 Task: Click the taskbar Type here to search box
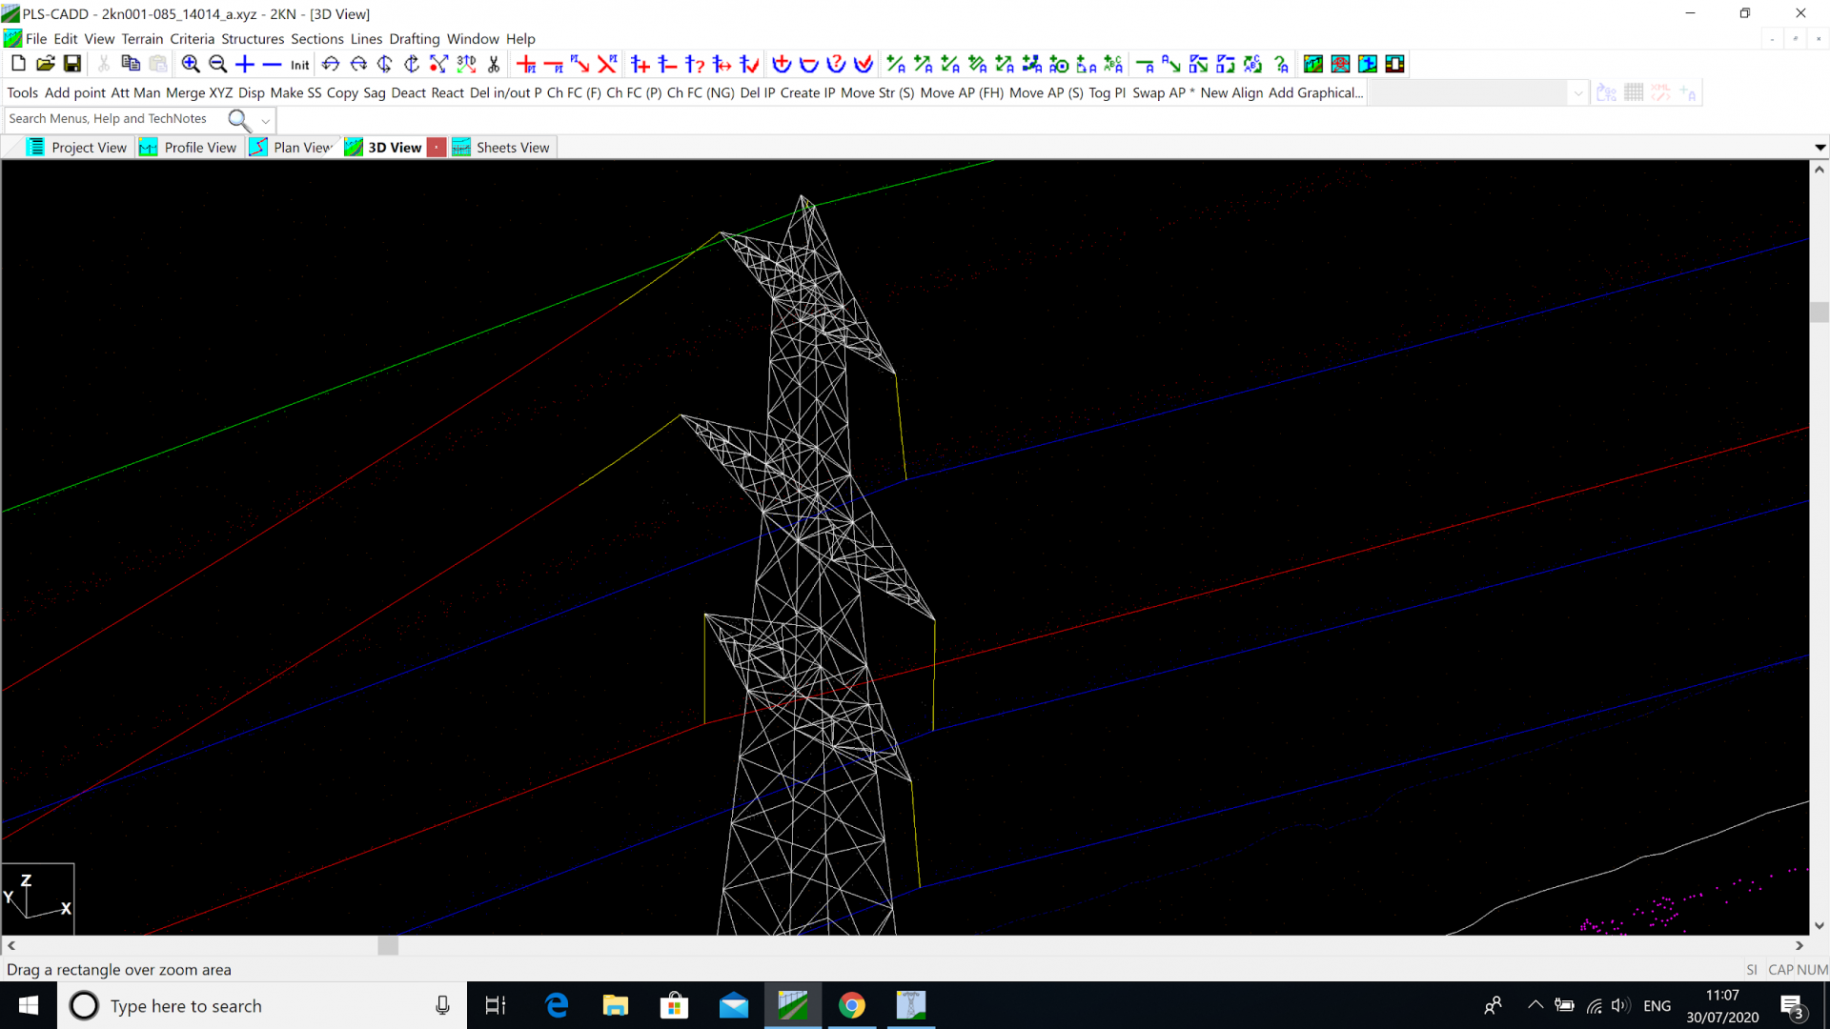coord(262,1006)
